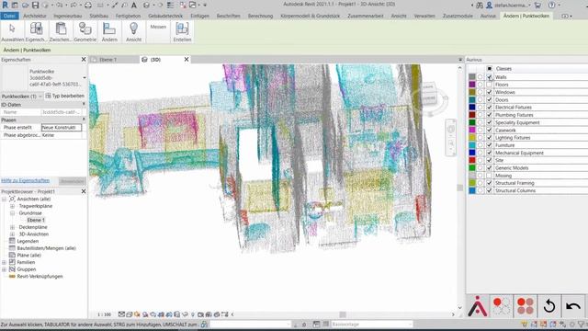The width and height of the screenshot is (588, 331).
Task: Uncheck the Doors class checkbox
Action: tap(489, 100)
